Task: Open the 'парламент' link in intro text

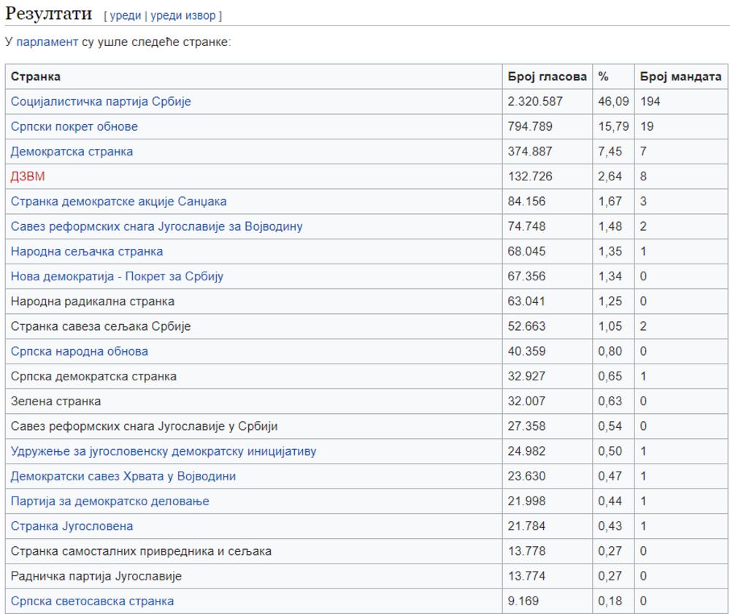Action: pyautogui.click(x=47, y=42)
